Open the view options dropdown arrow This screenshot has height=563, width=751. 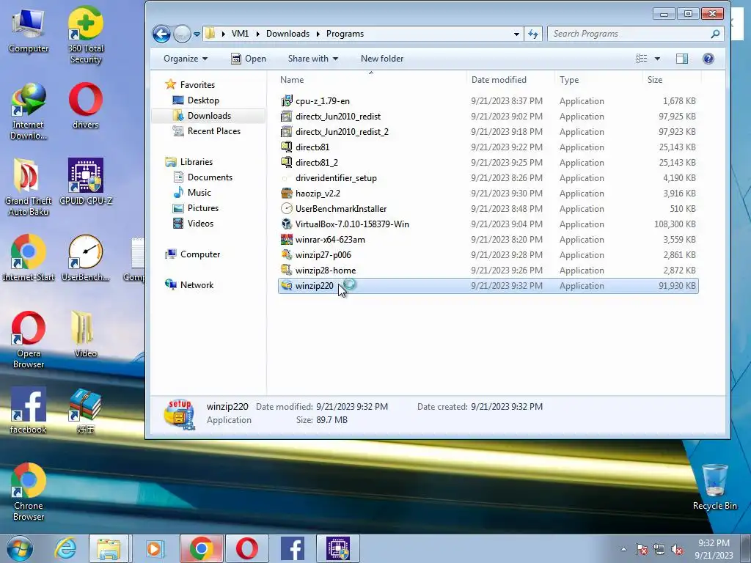(657, 59)
